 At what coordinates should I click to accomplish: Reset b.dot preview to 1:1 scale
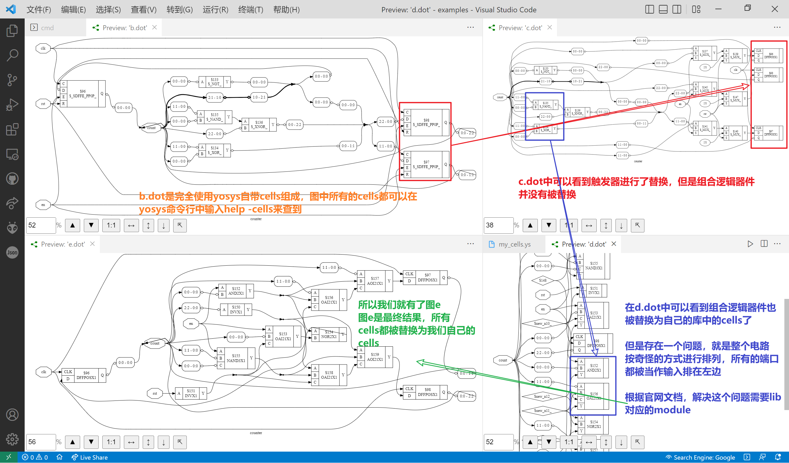click(x=111, y=225)
